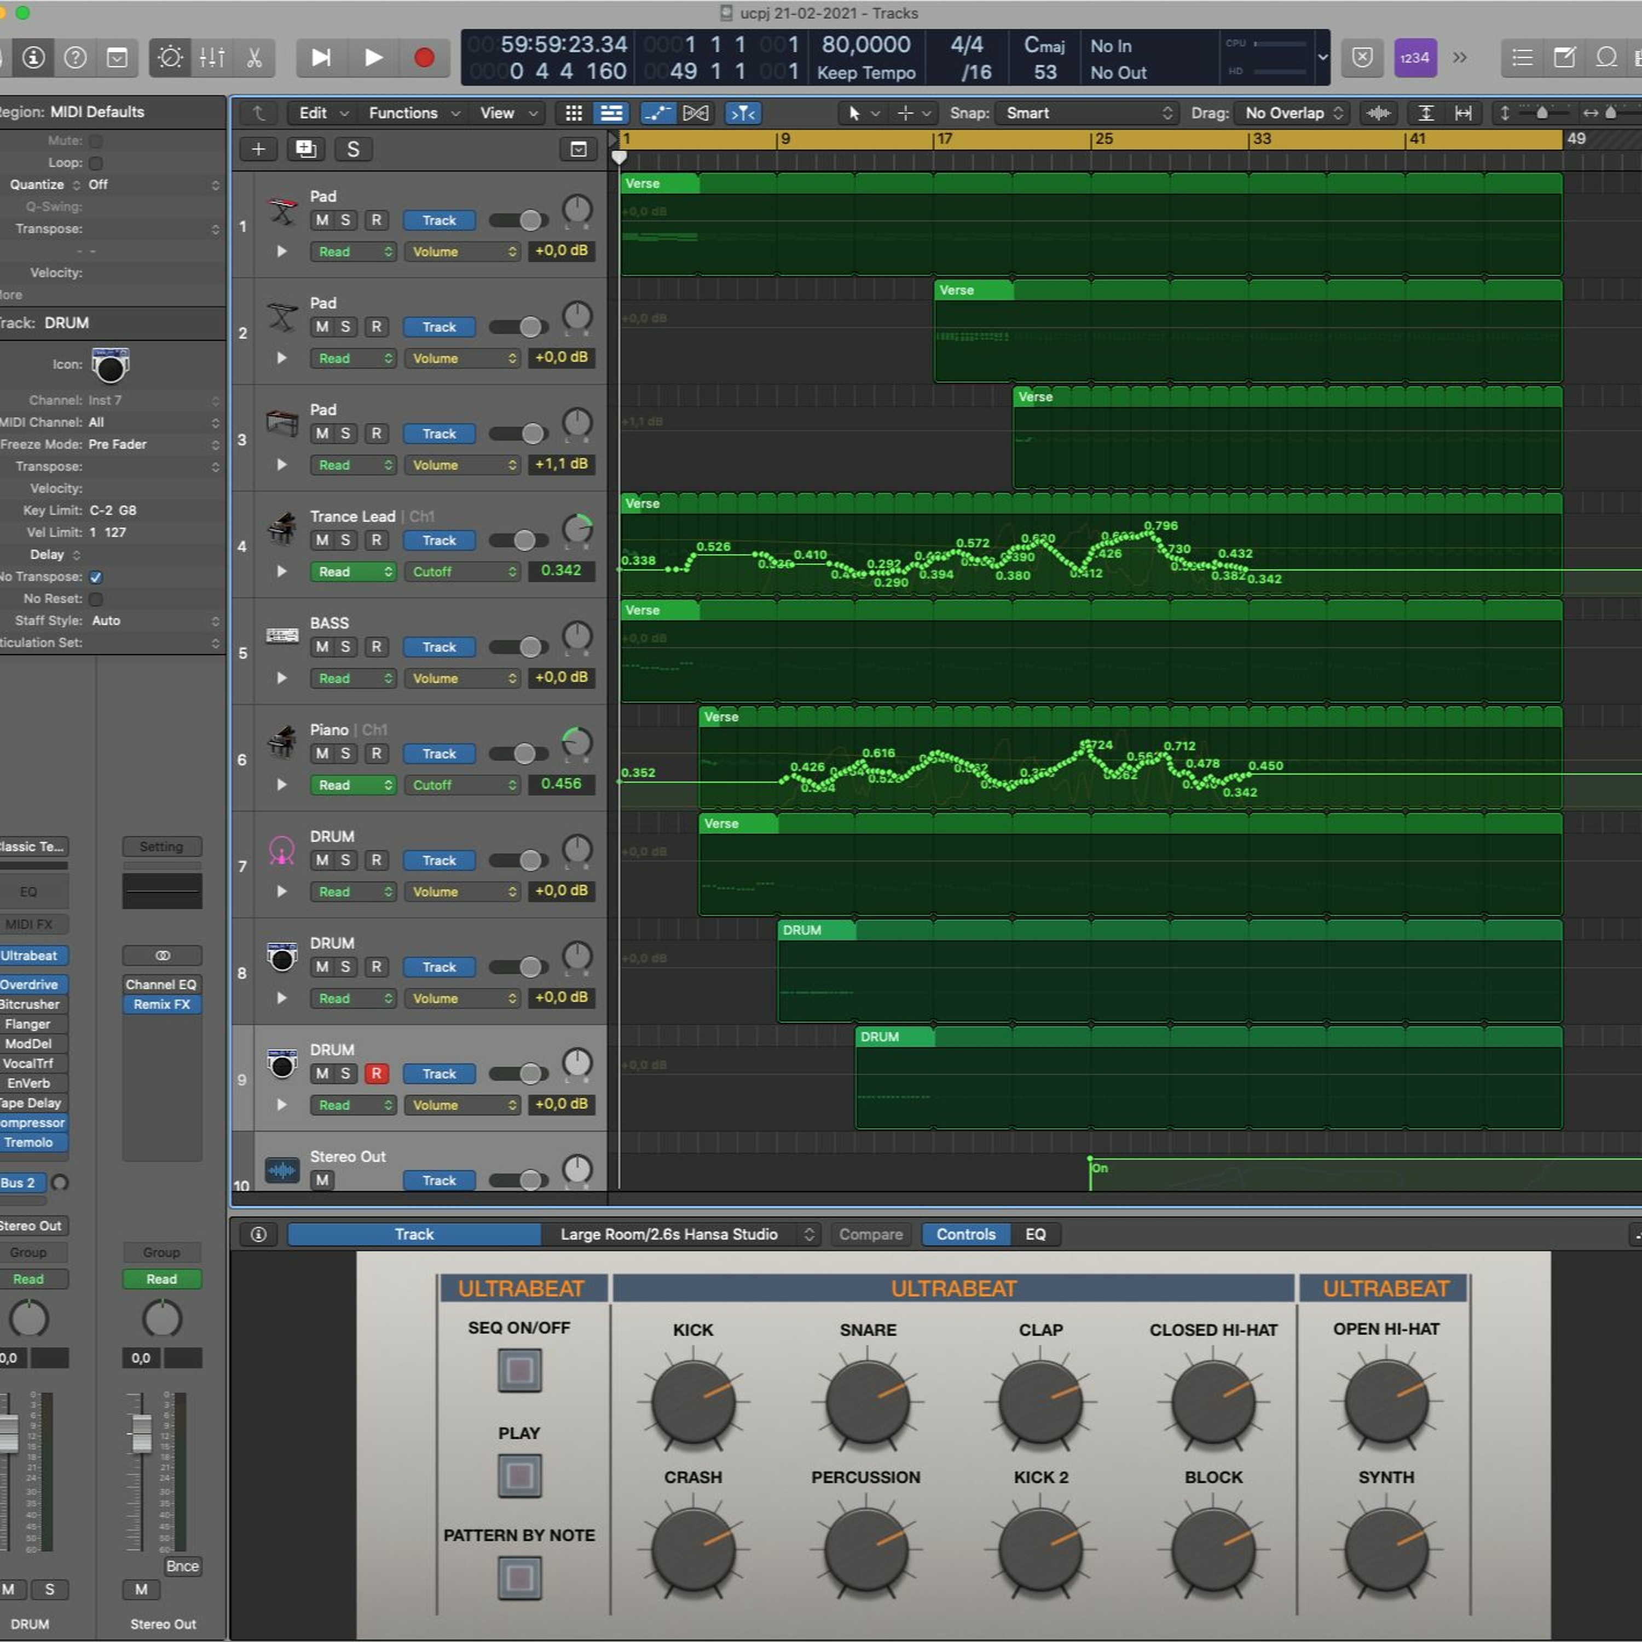The width and height of the screenshot is (1642, 1642).
Task: Click the Compare button
Action: click(x=870, y=1234)
